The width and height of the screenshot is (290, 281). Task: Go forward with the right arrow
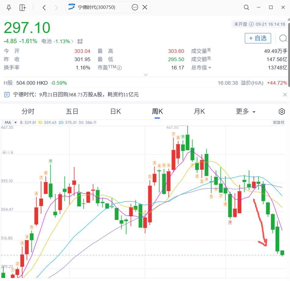56,8
